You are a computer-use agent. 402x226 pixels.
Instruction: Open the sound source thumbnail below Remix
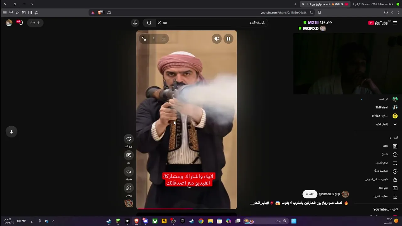pyautogui.click(x=129, y=203)
